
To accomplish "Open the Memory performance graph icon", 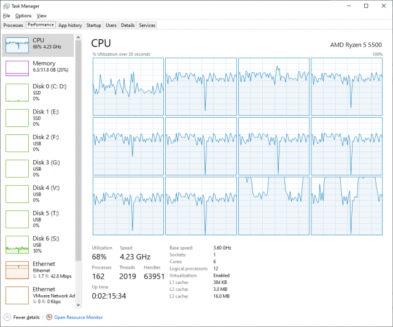I will pyautogui.click(x=17, y=68).
